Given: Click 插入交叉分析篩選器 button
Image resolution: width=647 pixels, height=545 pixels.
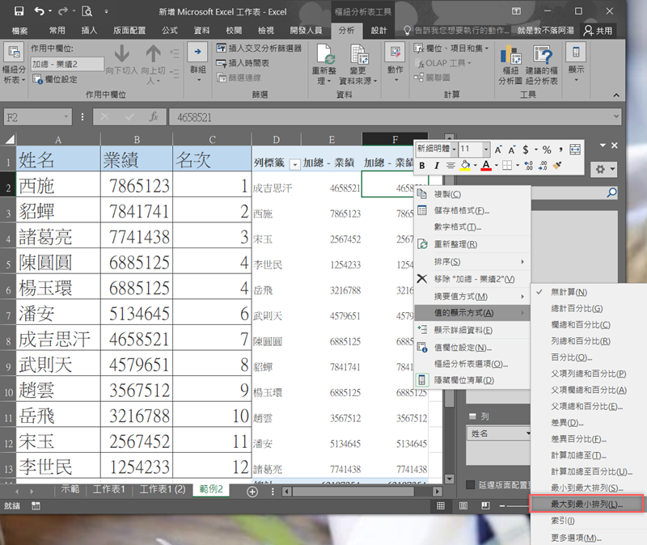Looking at the screenshot, I should coord(259,49).
